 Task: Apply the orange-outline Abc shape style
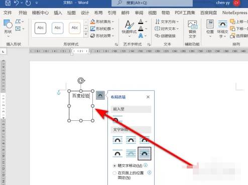click(75, 28)
